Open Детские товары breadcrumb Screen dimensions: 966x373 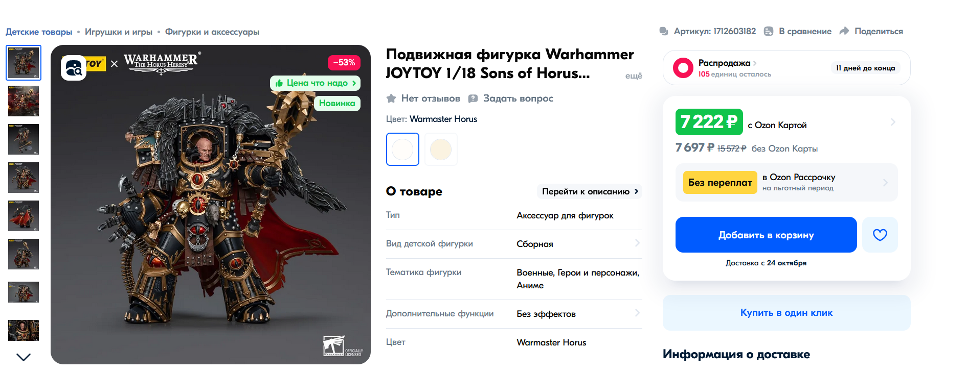coord(39,32)
